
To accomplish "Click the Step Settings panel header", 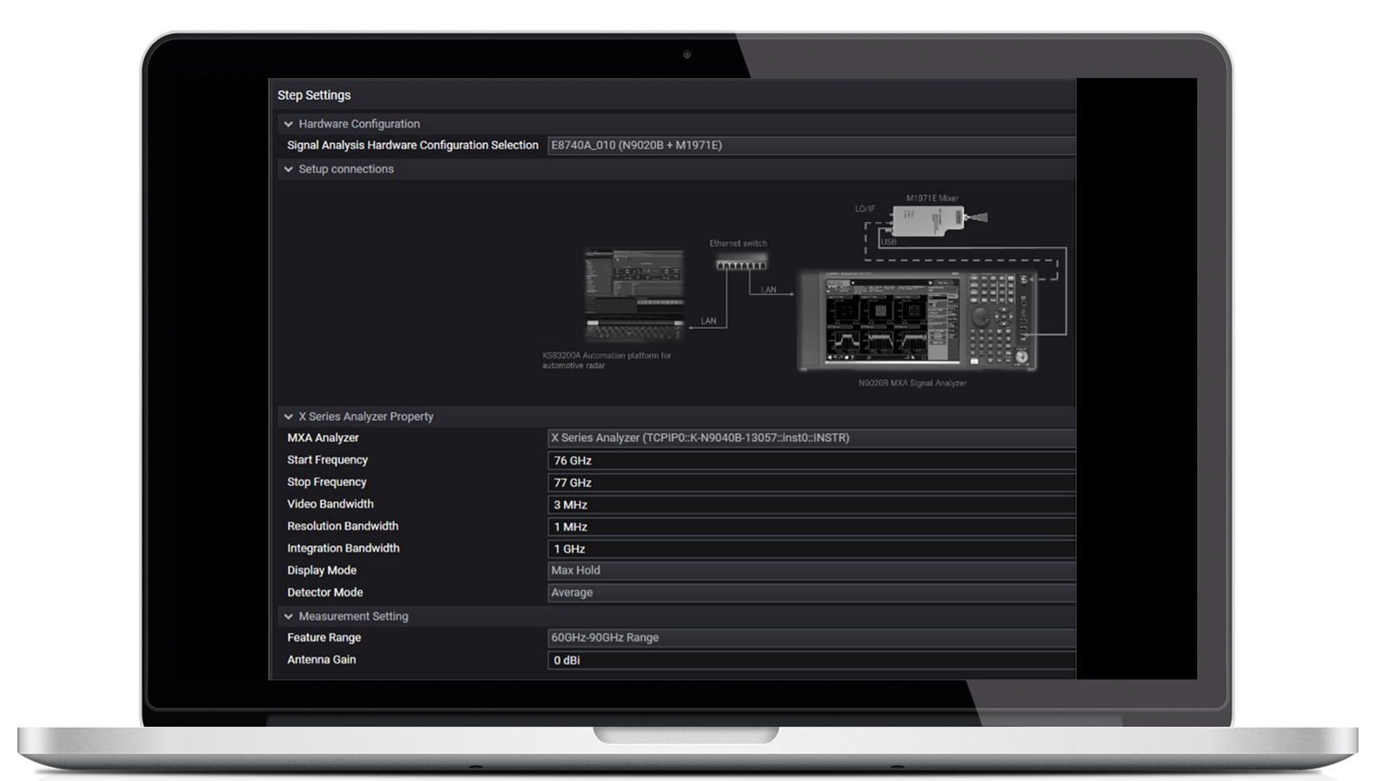I will coord(314,95).
